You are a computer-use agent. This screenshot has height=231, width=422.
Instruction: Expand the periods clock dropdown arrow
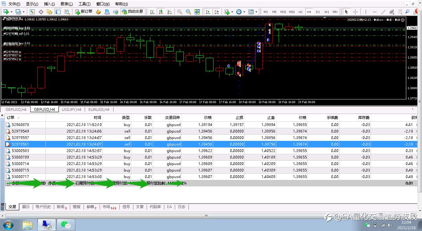pos(244,12)
